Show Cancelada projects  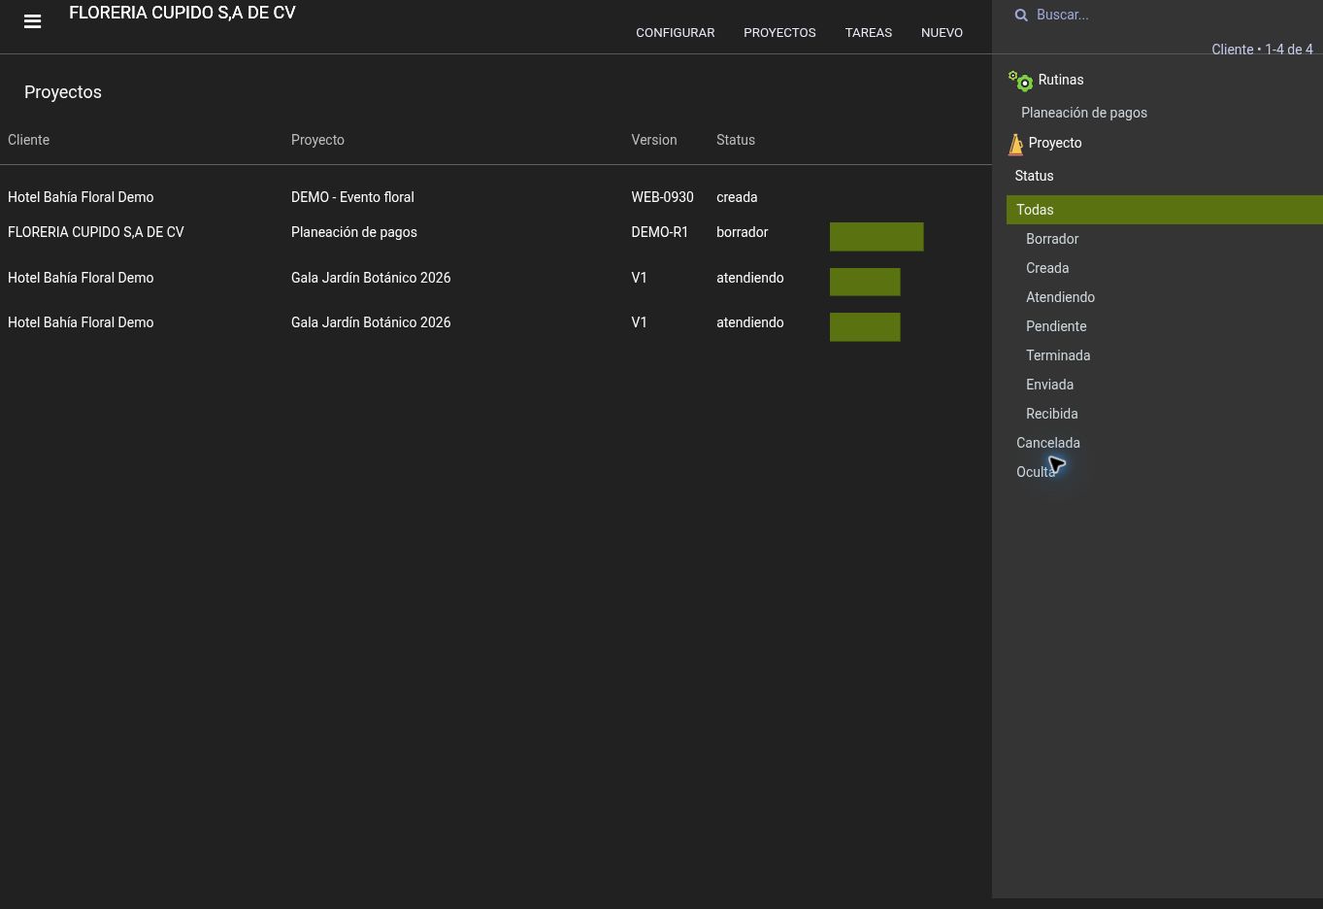click(1048, 443)
